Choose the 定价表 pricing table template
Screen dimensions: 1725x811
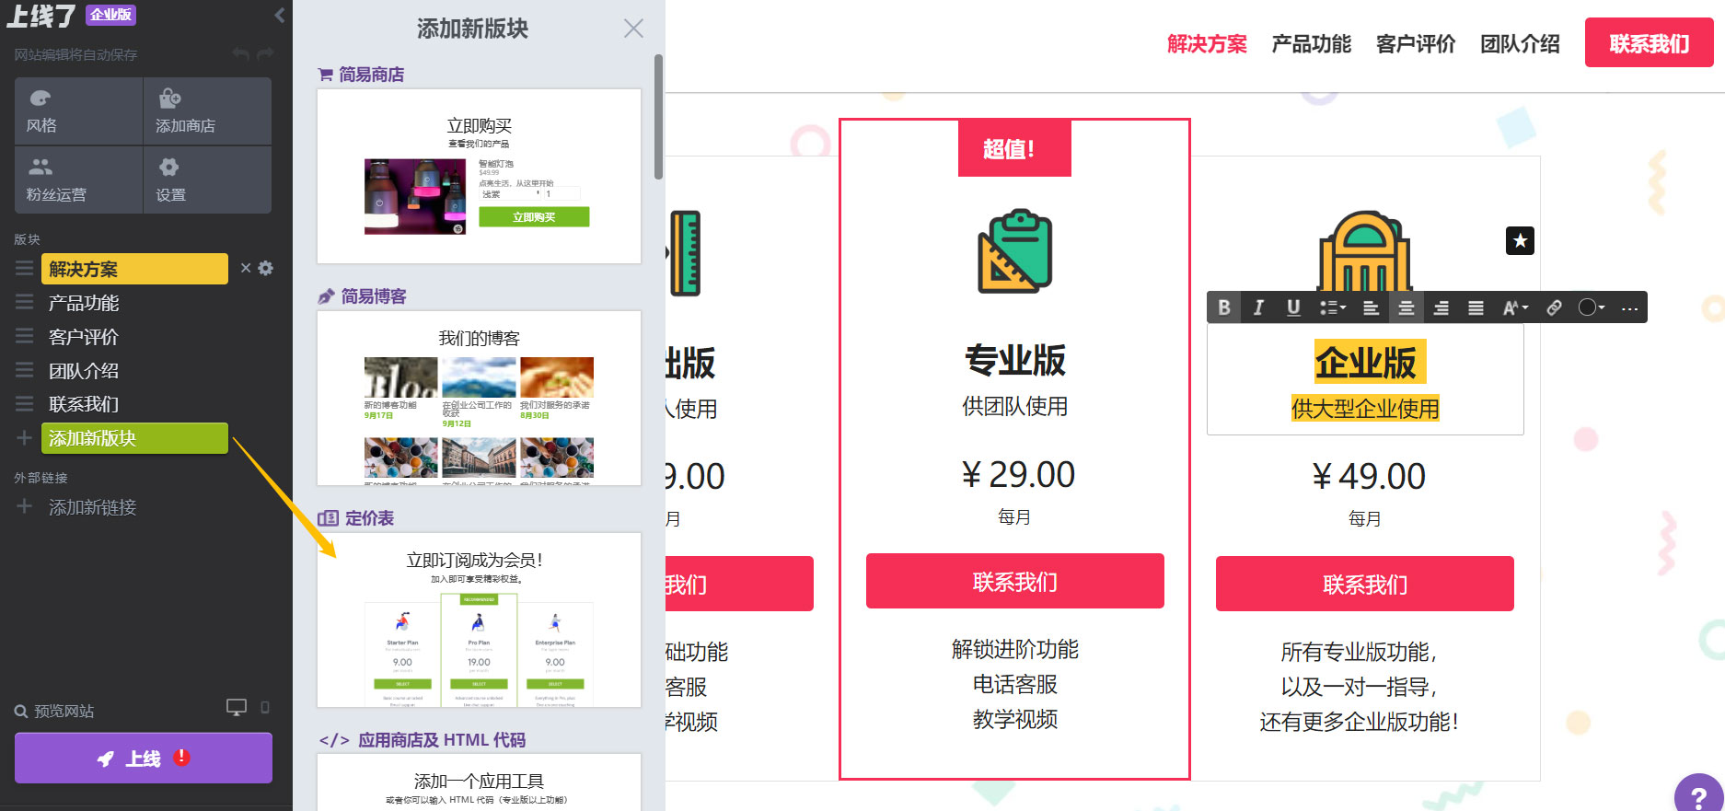[x=479, y=620]
